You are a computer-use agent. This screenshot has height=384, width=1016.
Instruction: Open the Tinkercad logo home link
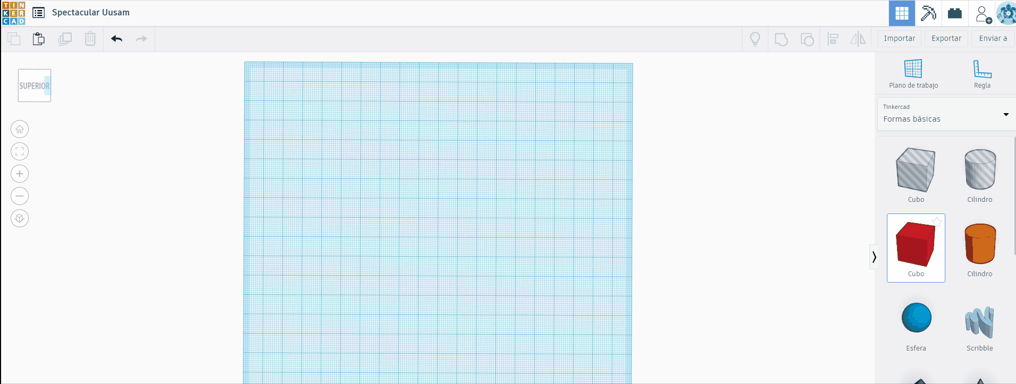point(14,13)
